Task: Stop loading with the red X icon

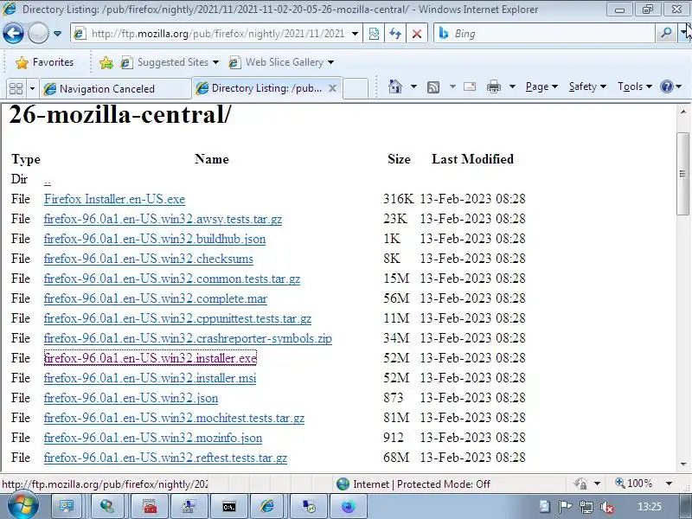Action: click(417, 34)
